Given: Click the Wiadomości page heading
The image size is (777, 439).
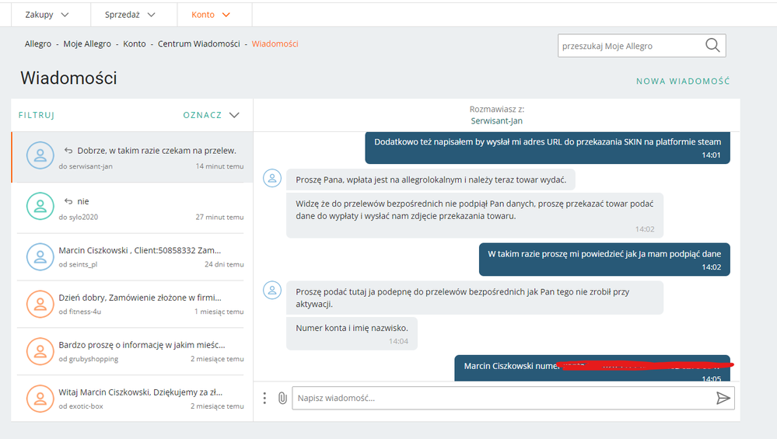Looking at the screenshot, I should coord(69,78).
